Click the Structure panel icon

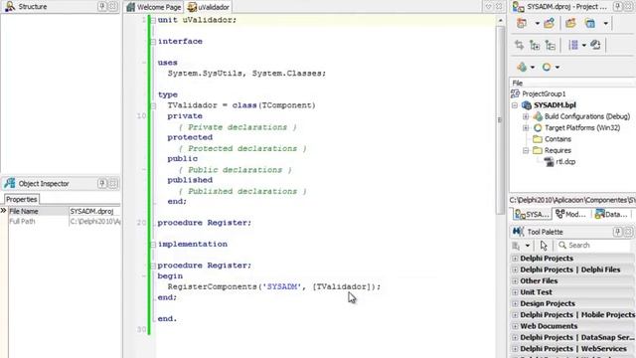(x=9, y=6)
